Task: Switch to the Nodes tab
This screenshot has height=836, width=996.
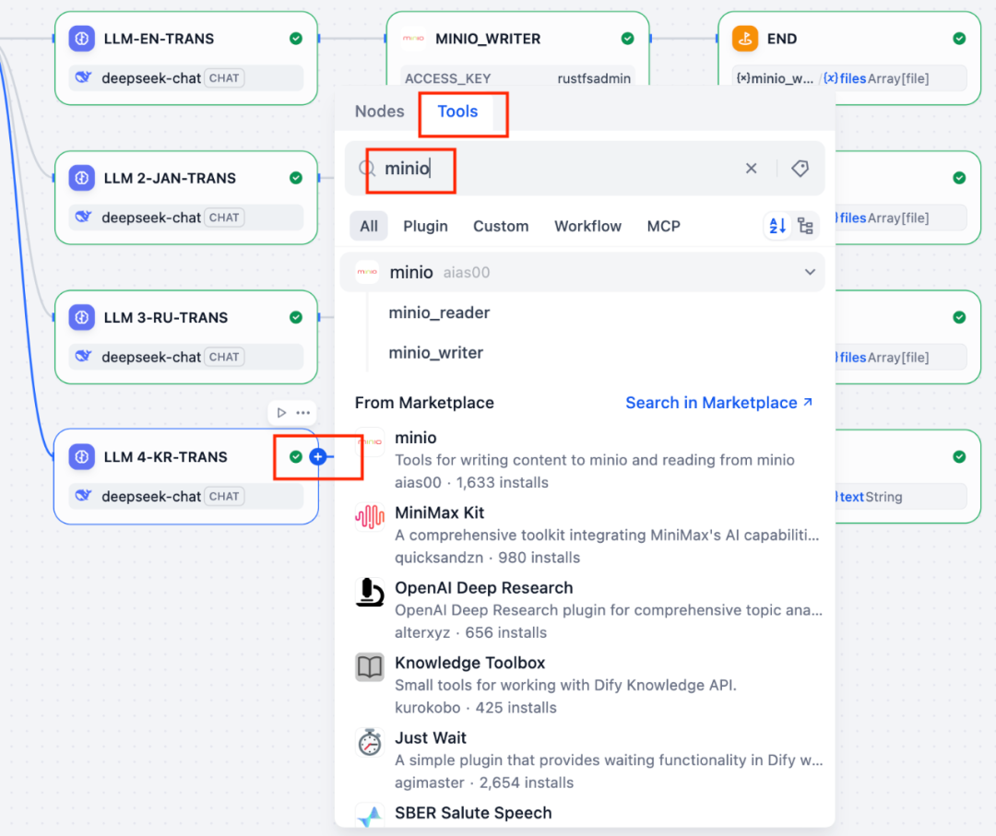Action: coord(379,112)
